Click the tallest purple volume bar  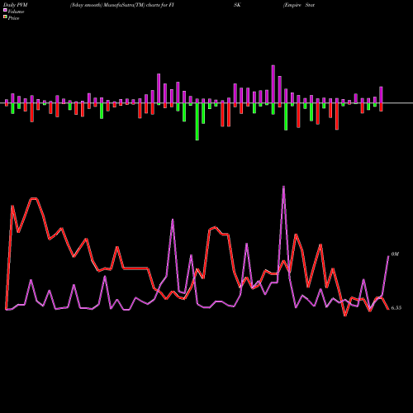273,84
